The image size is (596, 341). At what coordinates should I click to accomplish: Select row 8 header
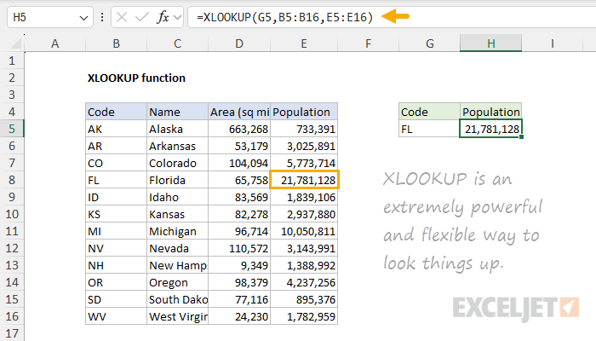pos(12,180)
